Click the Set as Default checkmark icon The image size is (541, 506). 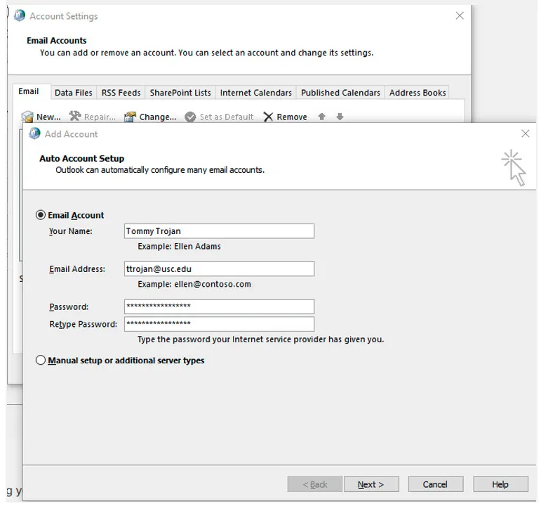point(190,117)
